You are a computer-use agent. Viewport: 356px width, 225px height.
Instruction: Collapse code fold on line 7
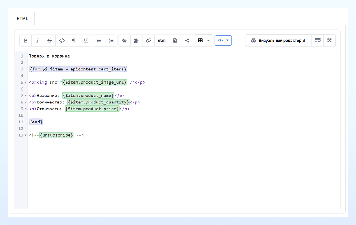(x=26, y=96)
